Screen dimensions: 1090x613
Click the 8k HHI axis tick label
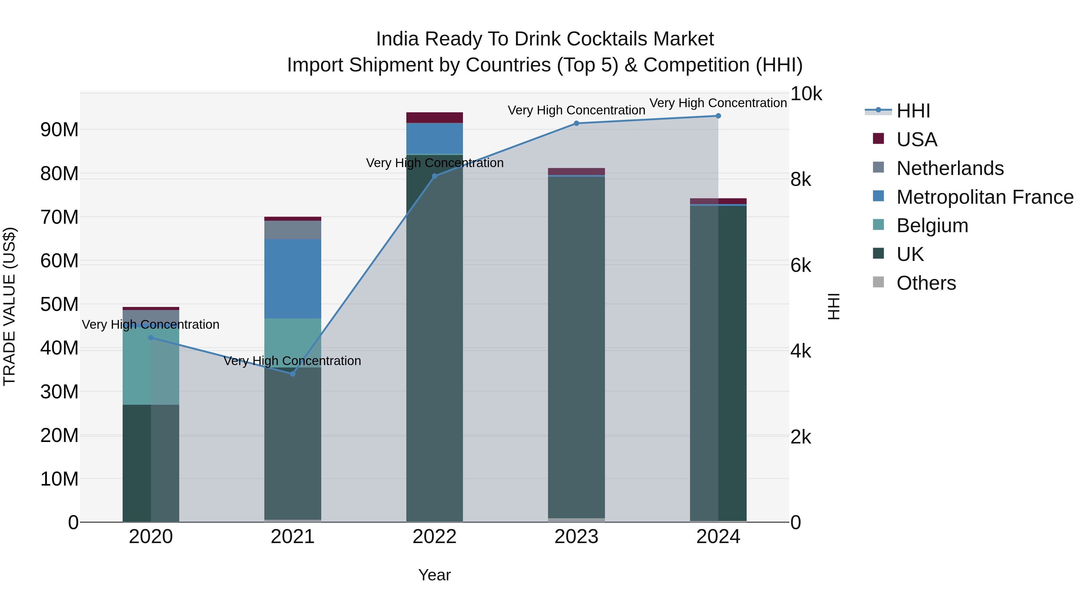coord(801,180)
